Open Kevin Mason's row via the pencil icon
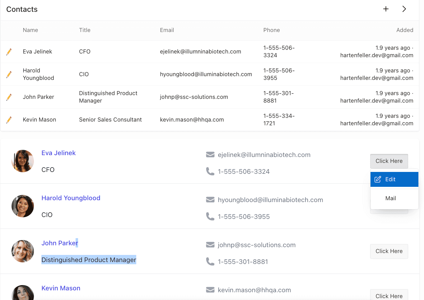Image resolution: width=424 pixels, height=300 pixels. pyautogui.click(x=9, y=119)
